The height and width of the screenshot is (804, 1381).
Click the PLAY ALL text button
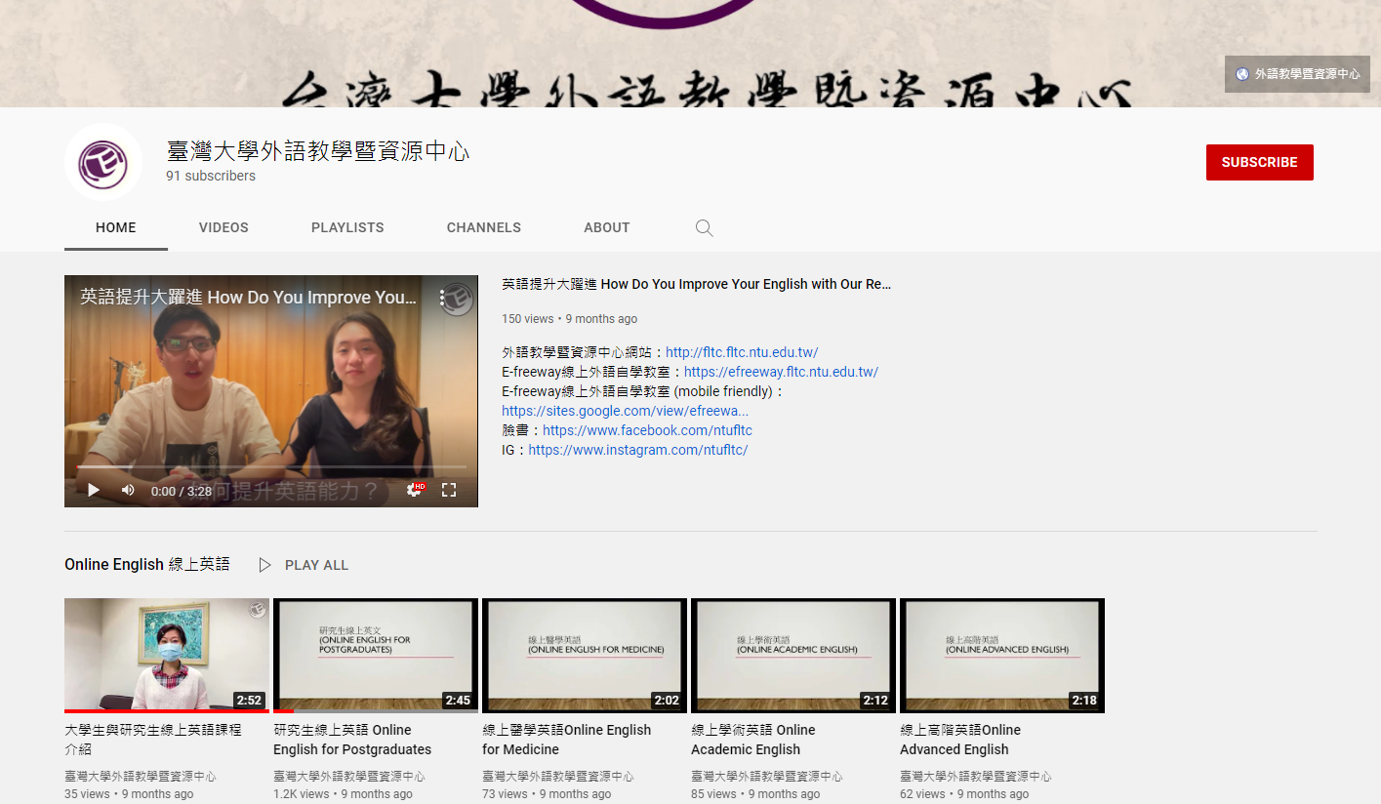(316, 565)
